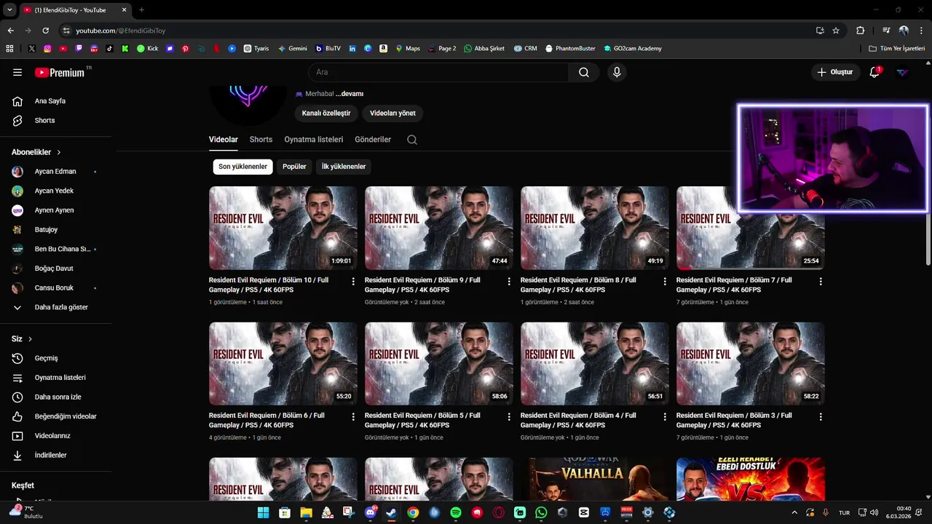932x524 pixels.
Task: Open options menu for Bölüm 7 video
Action: pyautogui.click(x=821, y=281)
